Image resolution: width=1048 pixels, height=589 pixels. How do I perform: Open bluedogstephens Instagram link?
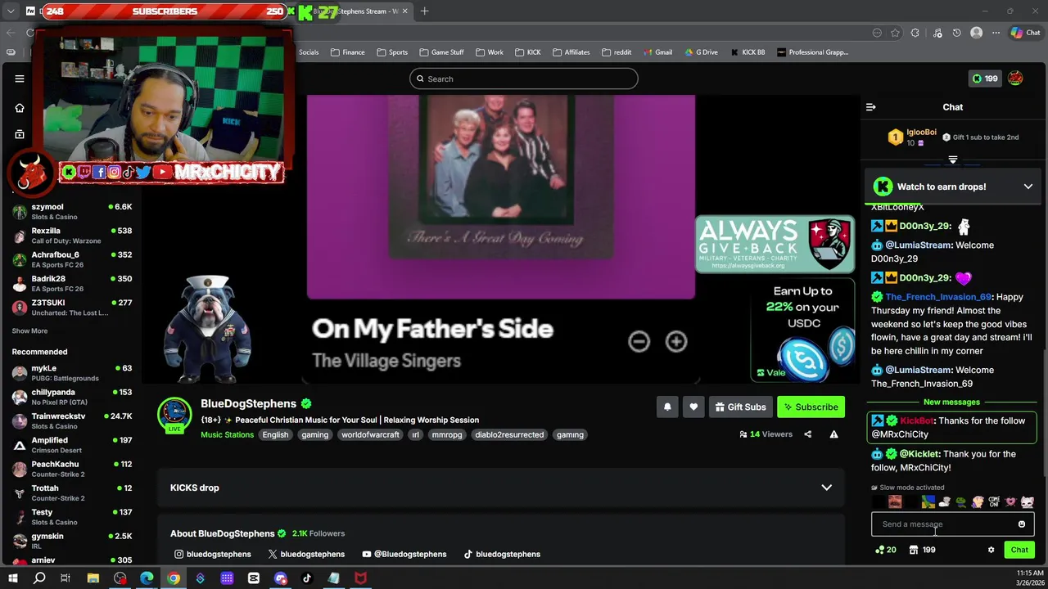click(212, 554)
